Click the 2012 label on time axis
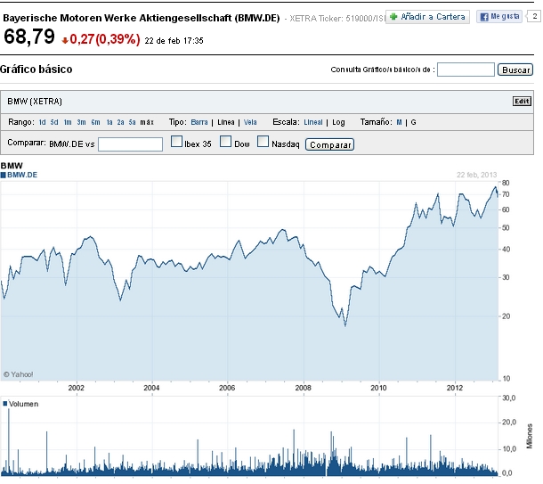 pyautogui.click(x=454, y=388)
